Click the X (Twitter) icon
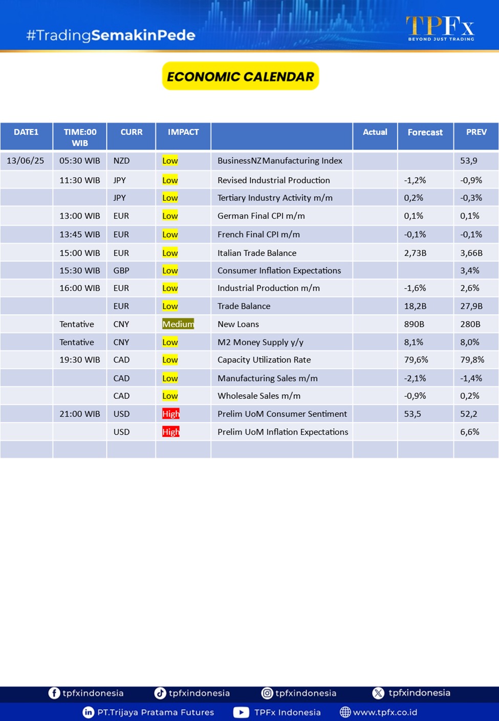499x721 pixels. pos(378,693)
